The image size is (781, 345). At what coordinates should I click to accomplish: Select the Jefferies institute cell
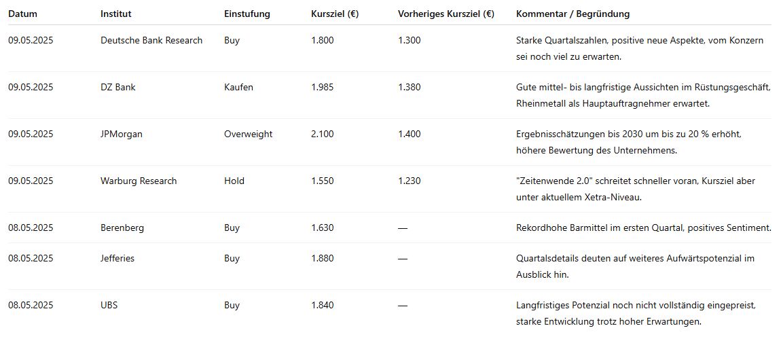click(x=117, y=258)
